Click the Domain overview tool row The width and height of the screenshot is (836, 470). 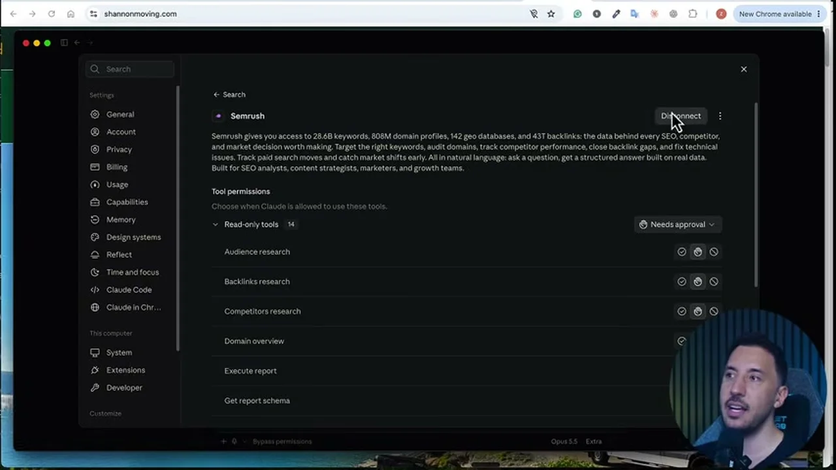click(x=466, y=341)
